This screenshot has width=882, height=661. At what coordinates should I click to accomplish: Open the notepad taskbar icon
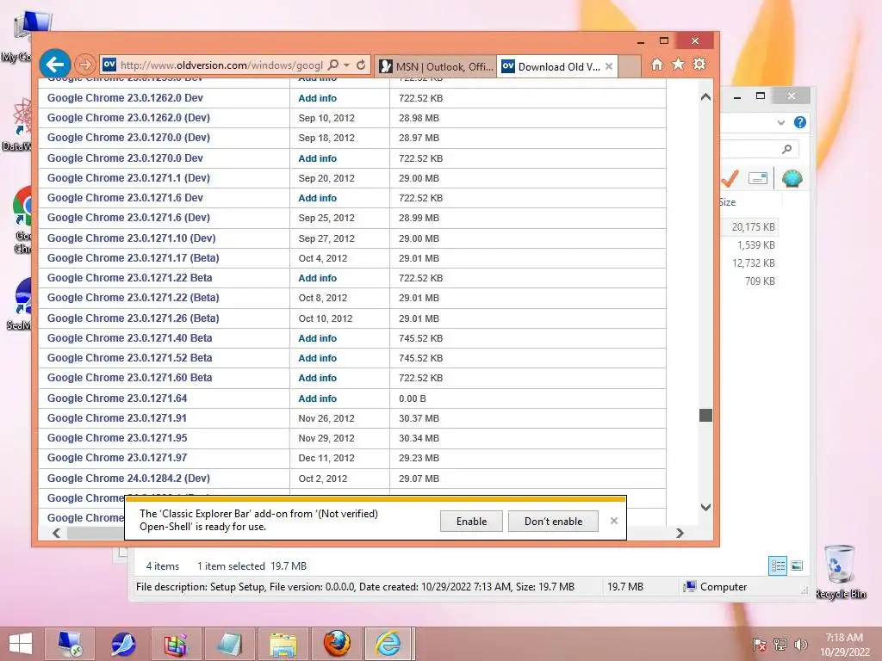point(229,644)
